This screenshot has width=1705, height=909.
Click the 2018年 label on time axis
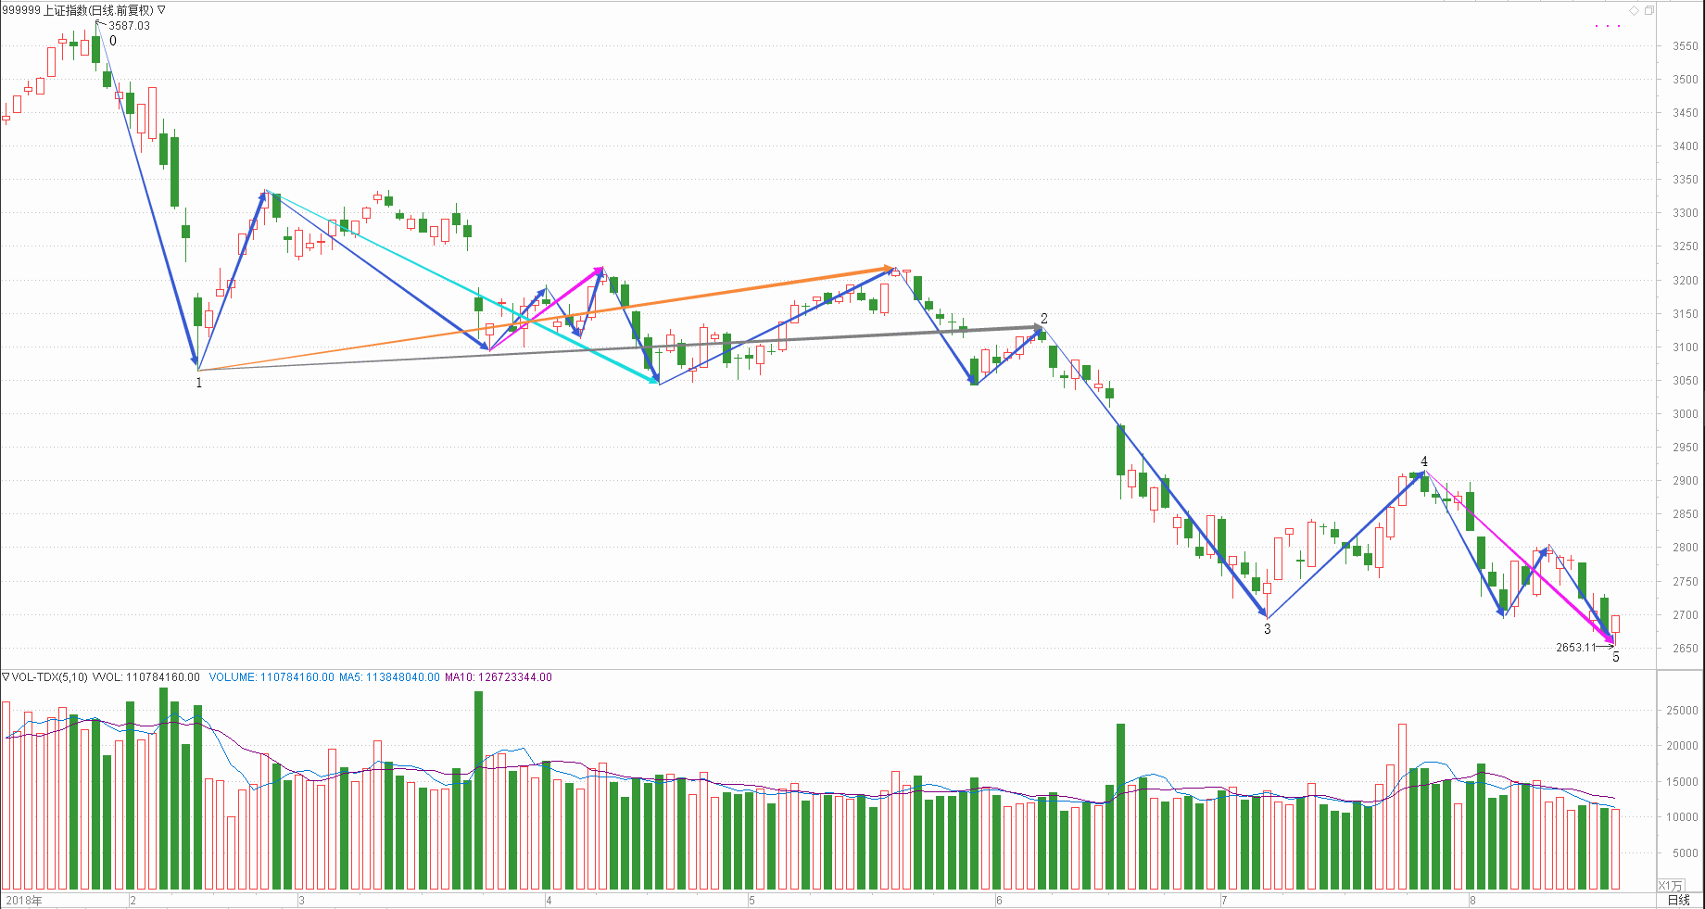point(23,900)
